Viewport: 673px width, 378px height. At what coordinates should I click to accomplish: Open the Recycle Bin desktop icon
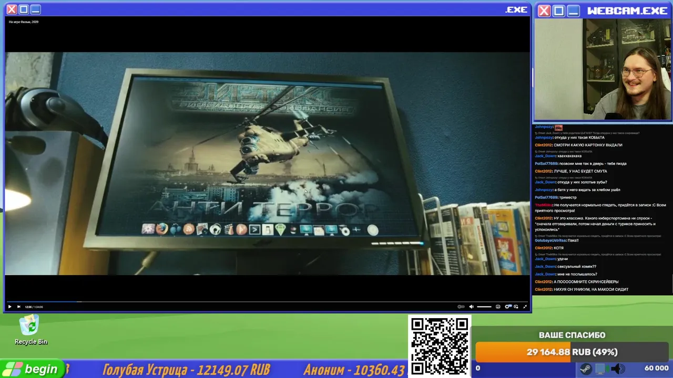pyautogui.click(x=30, y=330)
